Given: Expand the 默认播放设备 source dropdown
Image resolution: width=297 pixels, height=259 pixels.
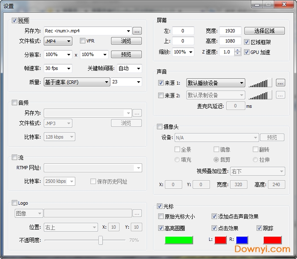Looking at the screenshot, I should 215,83.
